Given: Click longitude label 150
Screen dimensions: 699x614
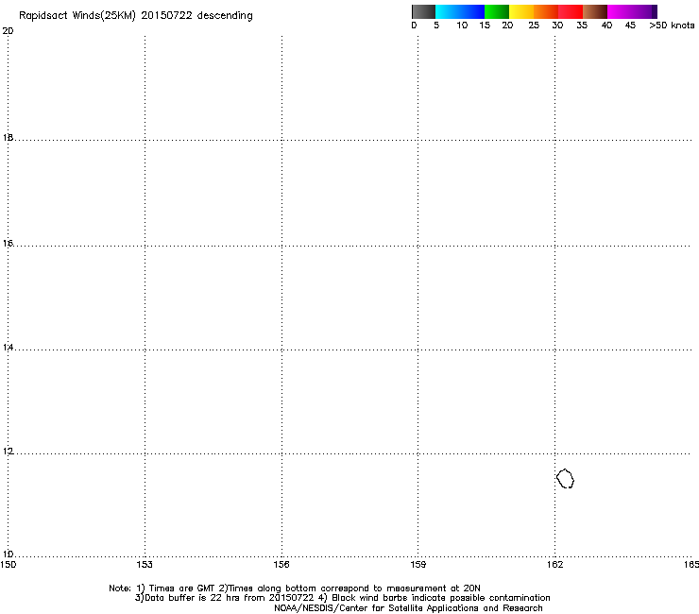Looking at the screenshot, I should click(8, 565).
